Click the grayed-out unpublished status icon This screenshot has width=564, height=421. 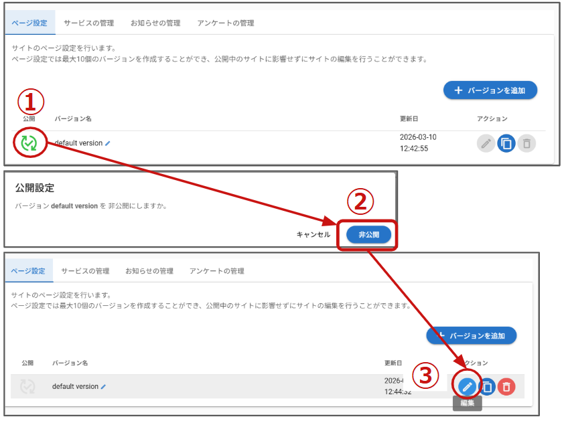(27, 386)
